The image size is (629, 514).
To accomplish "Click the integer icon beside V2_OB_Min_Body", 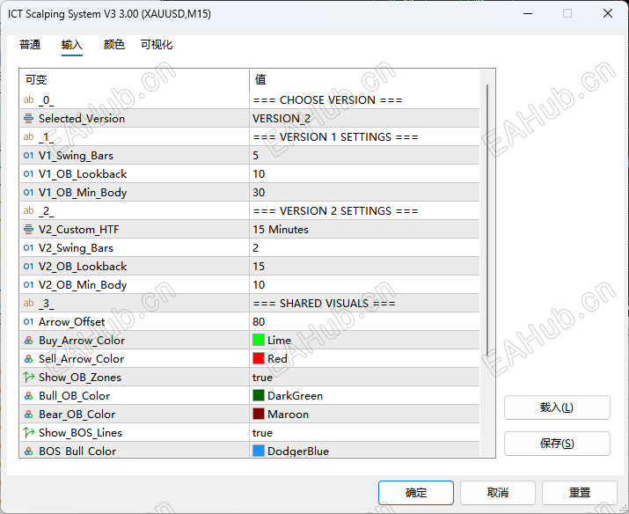I will 28,284.
